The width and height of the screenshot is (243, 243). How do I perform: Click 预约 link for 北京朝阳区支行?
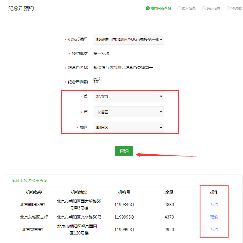point(214,205)
